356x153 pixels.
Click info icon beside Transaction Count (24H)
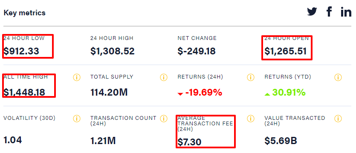(163, 119)
